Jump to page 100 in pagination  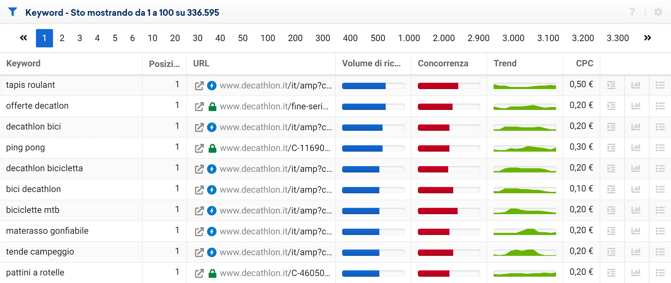coord(268,38)
